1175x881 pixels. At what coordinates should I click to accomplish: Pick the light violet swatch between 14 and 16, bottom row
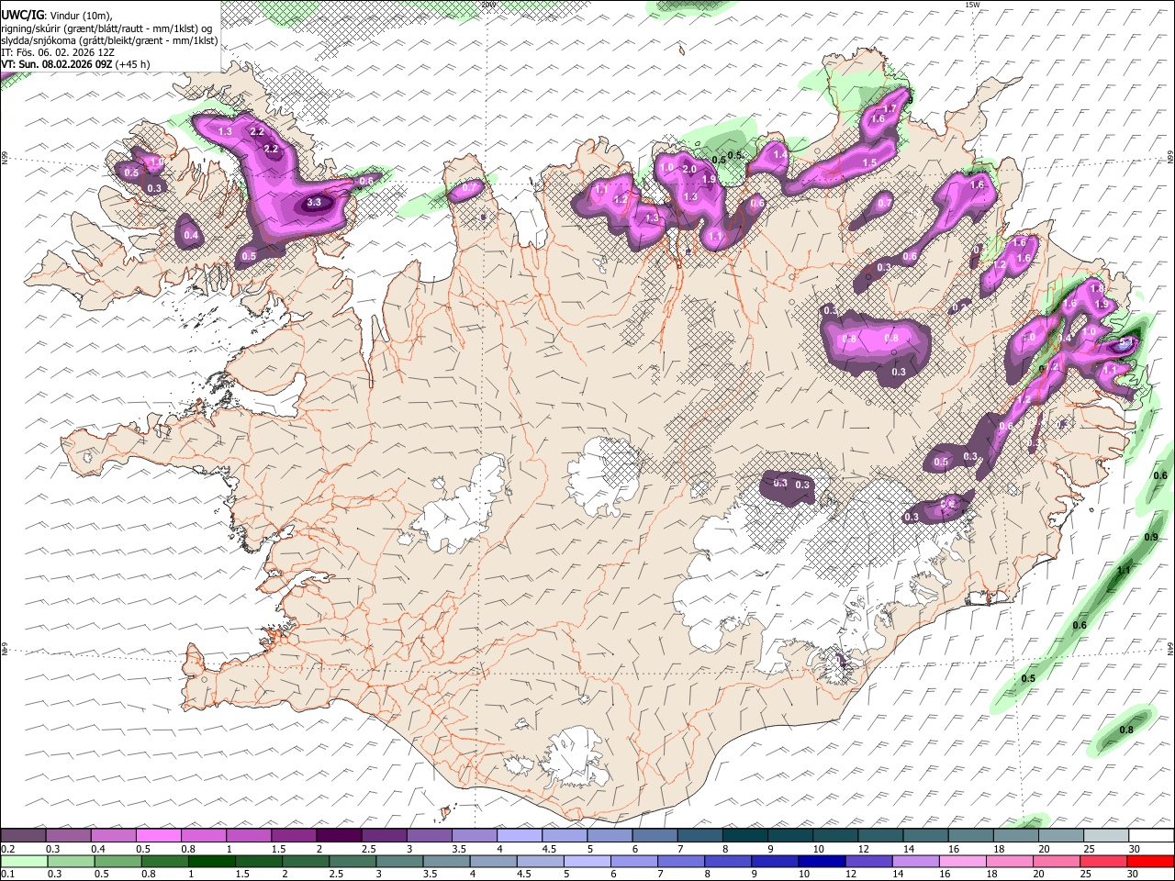(917, 861)
